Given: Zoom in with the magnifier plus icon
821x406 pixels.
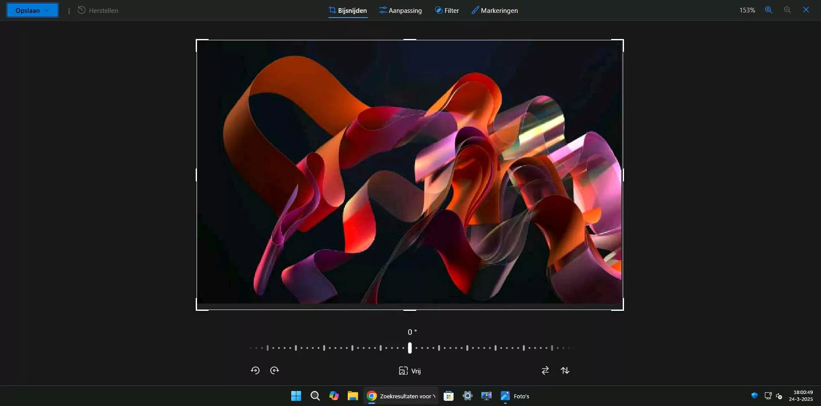Looking at the screenshot, I should click(x=769, y=10).
